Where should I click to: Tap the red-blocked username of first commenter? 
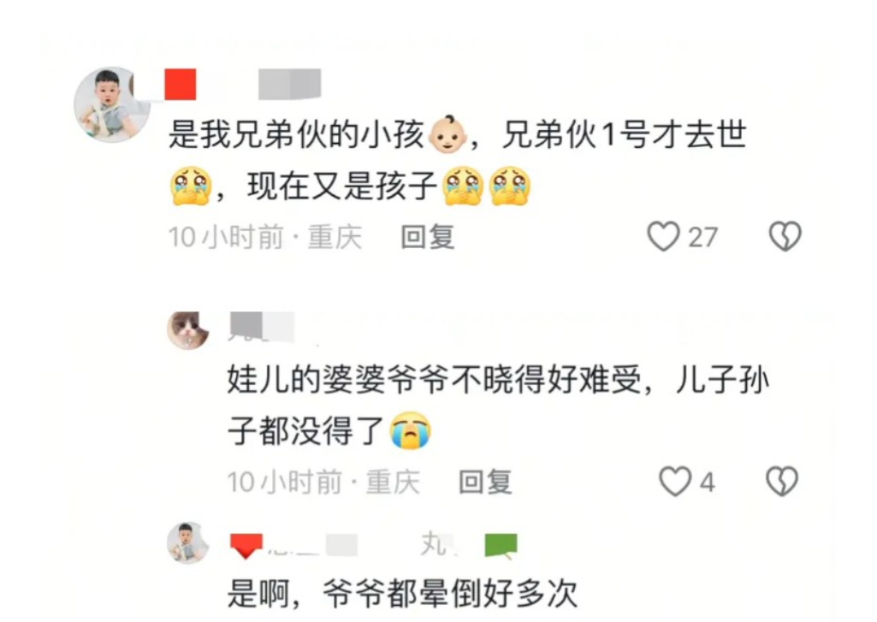[x=242, y=85]
